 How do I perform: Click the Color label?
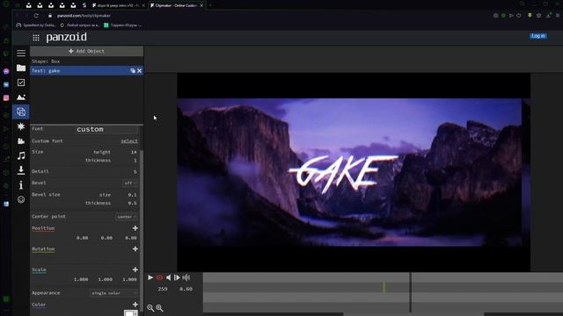coord(39,305)
